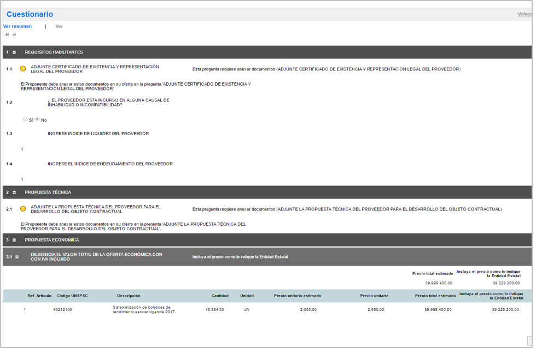The height and width of the screenshot is (348, 536).
Task: Click the collapse-all minus icon
Action: tap(14, 34)
